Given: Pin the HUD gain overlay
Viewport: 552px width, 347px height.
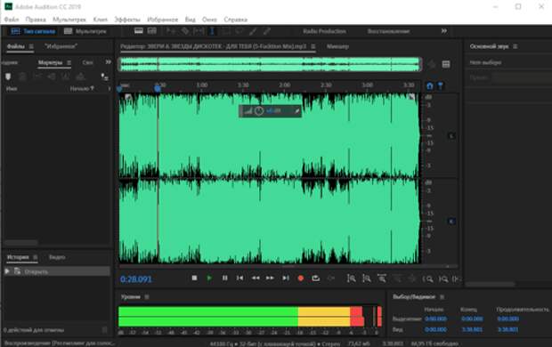Looking at the screenshot, I should [296, 111].
